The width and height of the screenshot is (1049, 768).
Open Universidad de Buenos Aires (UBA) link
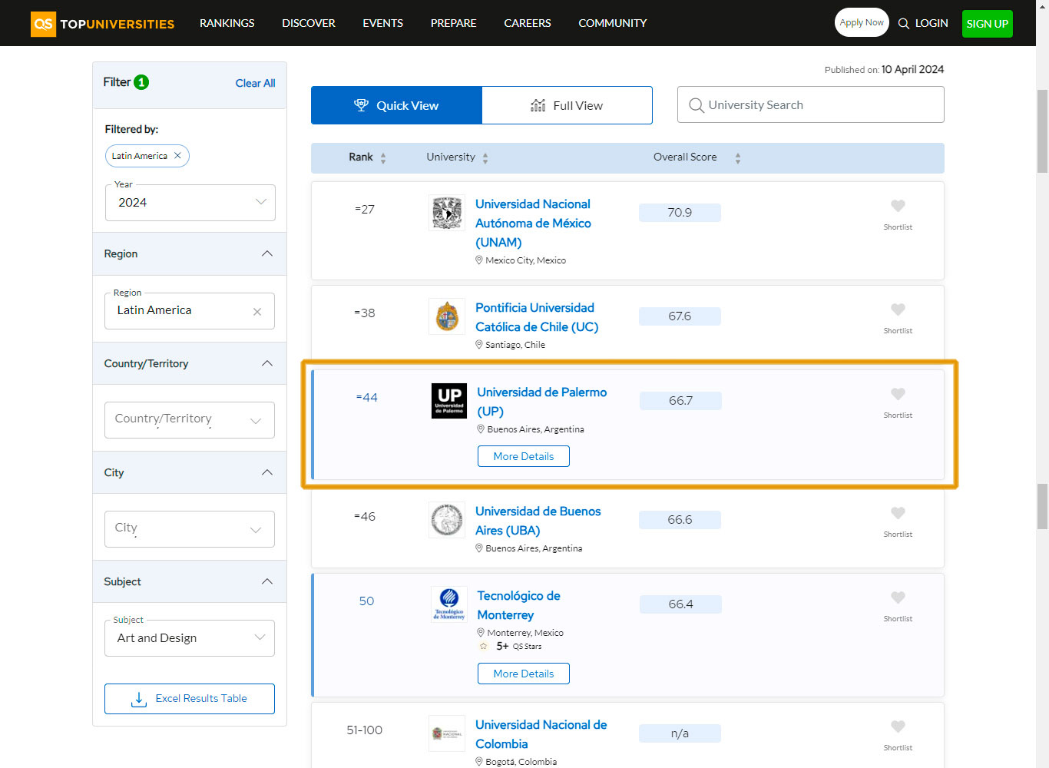538,521
